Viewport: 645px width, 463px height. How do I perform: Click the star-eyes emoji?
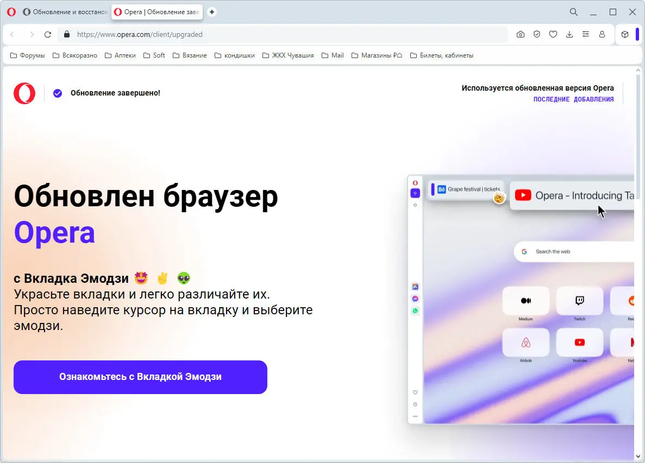click(141, 278)
